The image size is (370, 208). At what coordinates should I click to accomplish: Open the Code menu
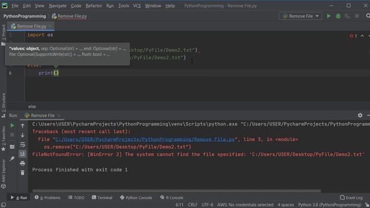pos(76,6)
